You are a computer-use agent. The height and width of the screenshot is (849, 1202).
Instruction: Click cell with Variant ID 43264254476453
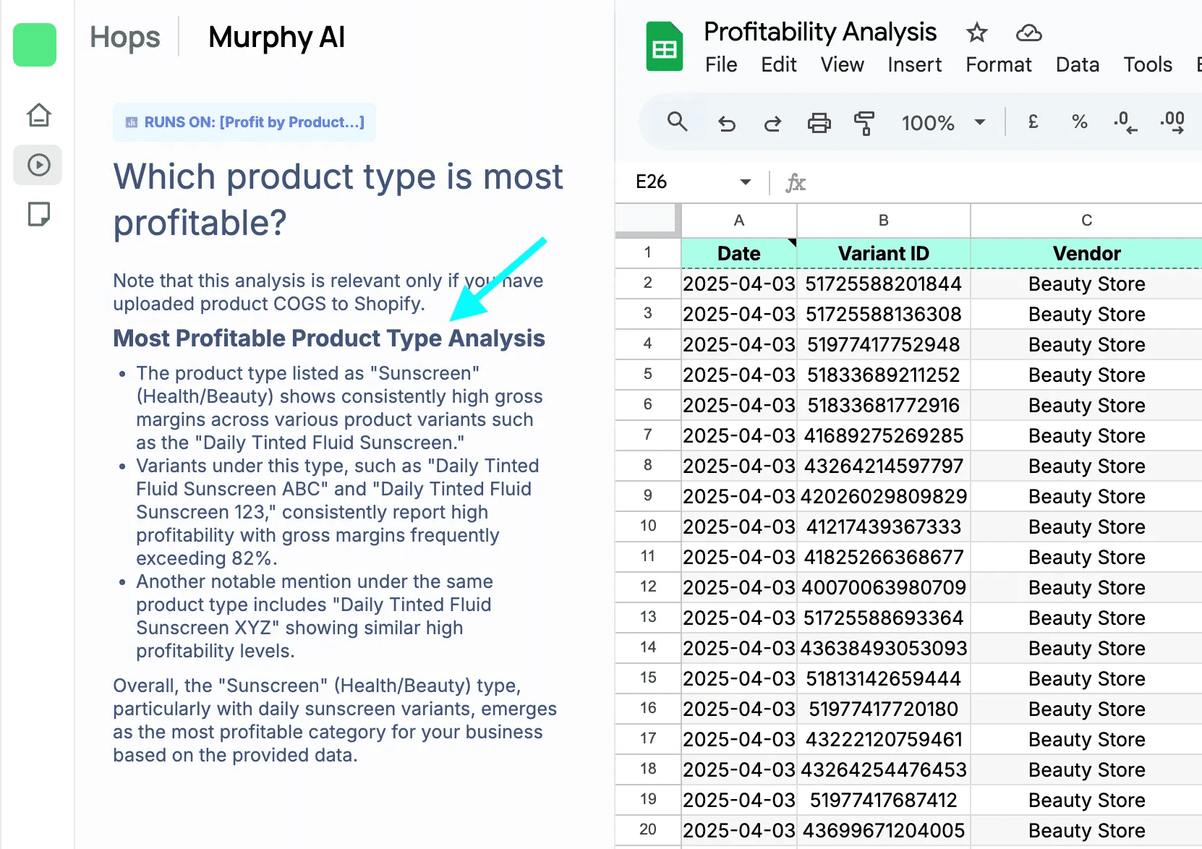[884, 769]
